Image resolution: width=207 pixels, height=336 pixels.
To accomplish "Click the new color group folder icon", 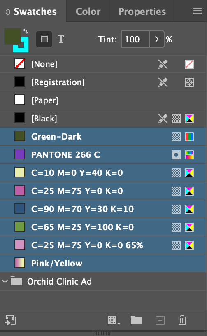I will pos(136,320).
